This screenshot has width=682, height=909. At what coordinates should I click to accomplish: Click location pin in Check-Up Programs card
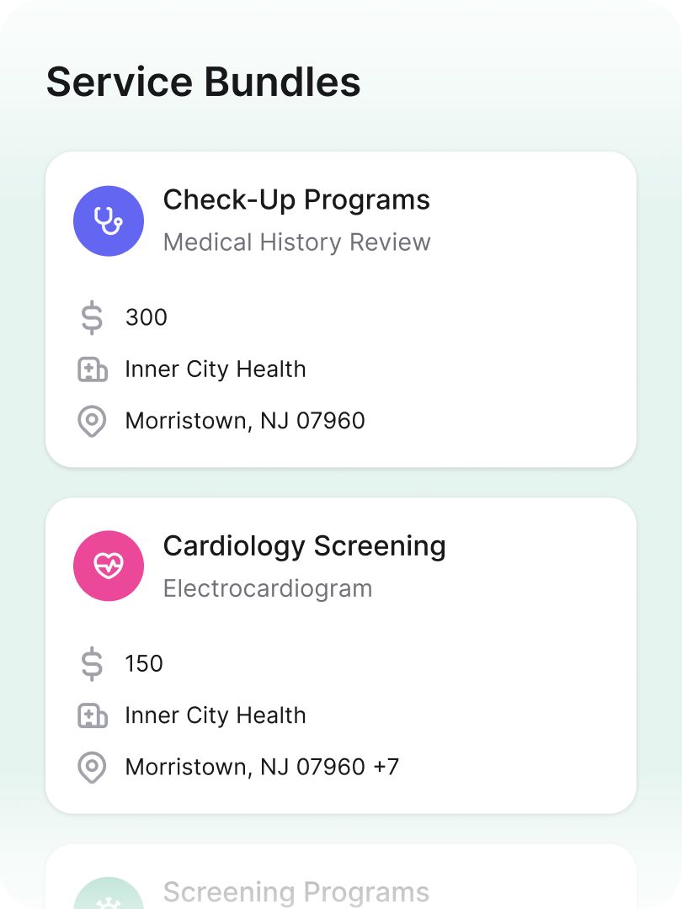(93, 421)
